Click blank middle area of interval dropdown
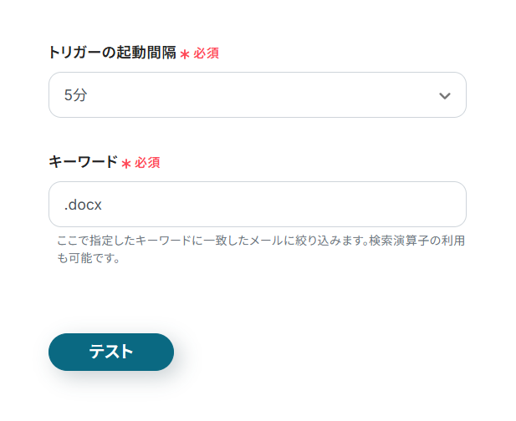The width and height of the screenshot is (516, 421). click(251, 95)
